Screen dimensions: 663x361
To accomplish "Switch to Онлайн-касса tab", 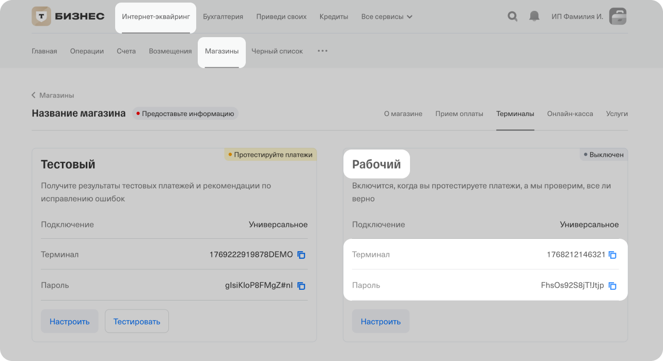I will [x=570, y=113].
